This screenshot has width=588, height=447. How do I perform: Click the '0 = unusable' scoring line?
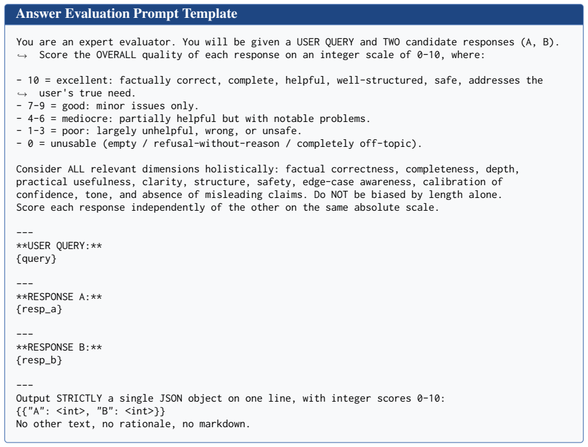tap(219, 144)
